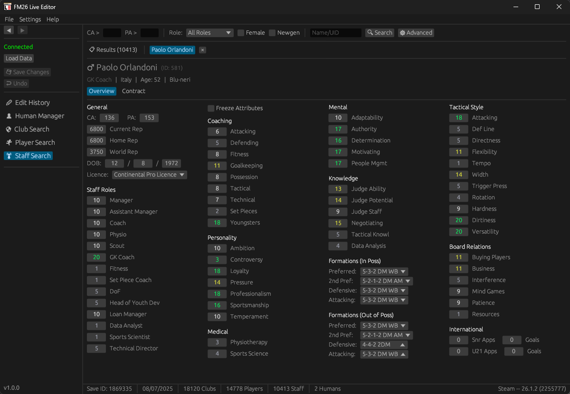
Task: Expand the Role filter dropdown
Action: click(209, 33)
